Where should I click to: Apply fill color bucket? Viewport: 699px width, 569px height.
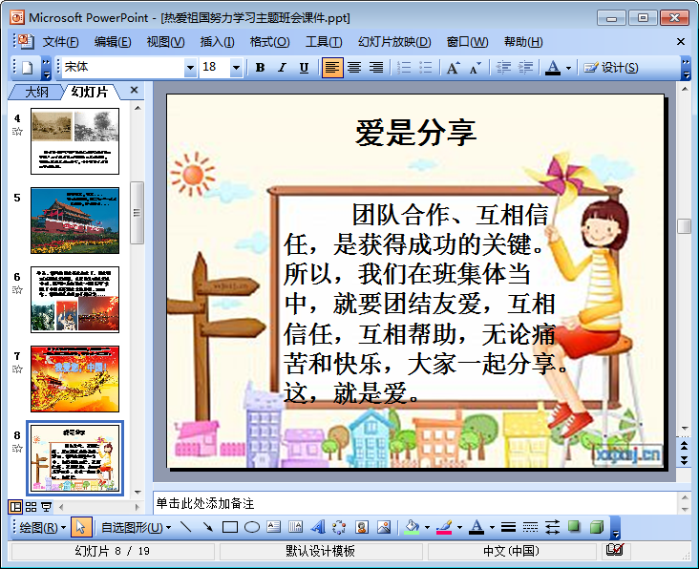(412, 528)
